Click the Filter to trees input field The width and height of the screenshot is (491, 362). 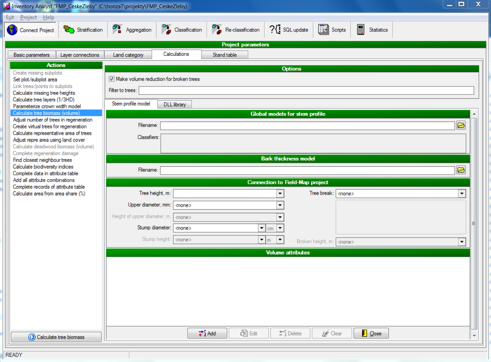tap(306, 90)
